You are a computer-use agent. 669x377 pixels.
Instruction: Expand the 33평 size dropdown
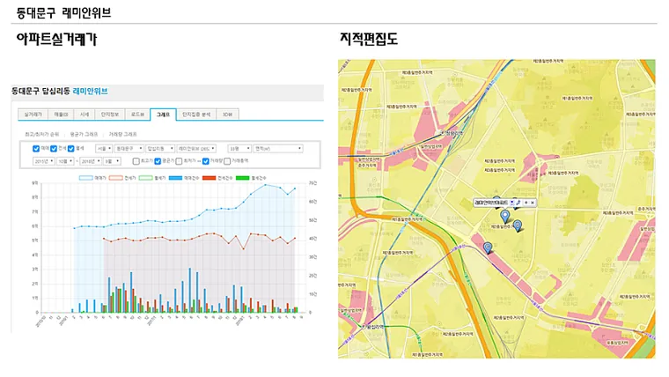[239, 149]
